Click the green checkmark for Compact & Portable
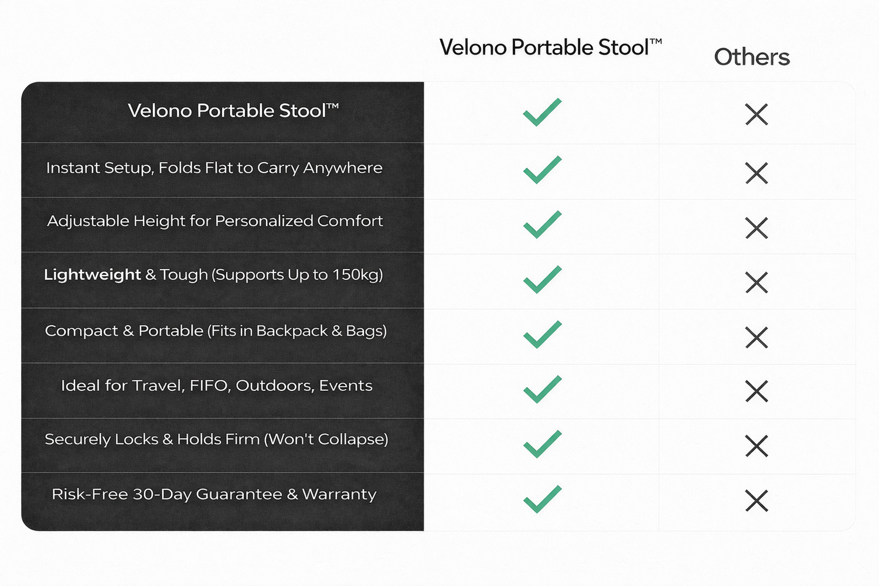Image resolution: width=879 pixels, height=586 pixels. point(542,335)
